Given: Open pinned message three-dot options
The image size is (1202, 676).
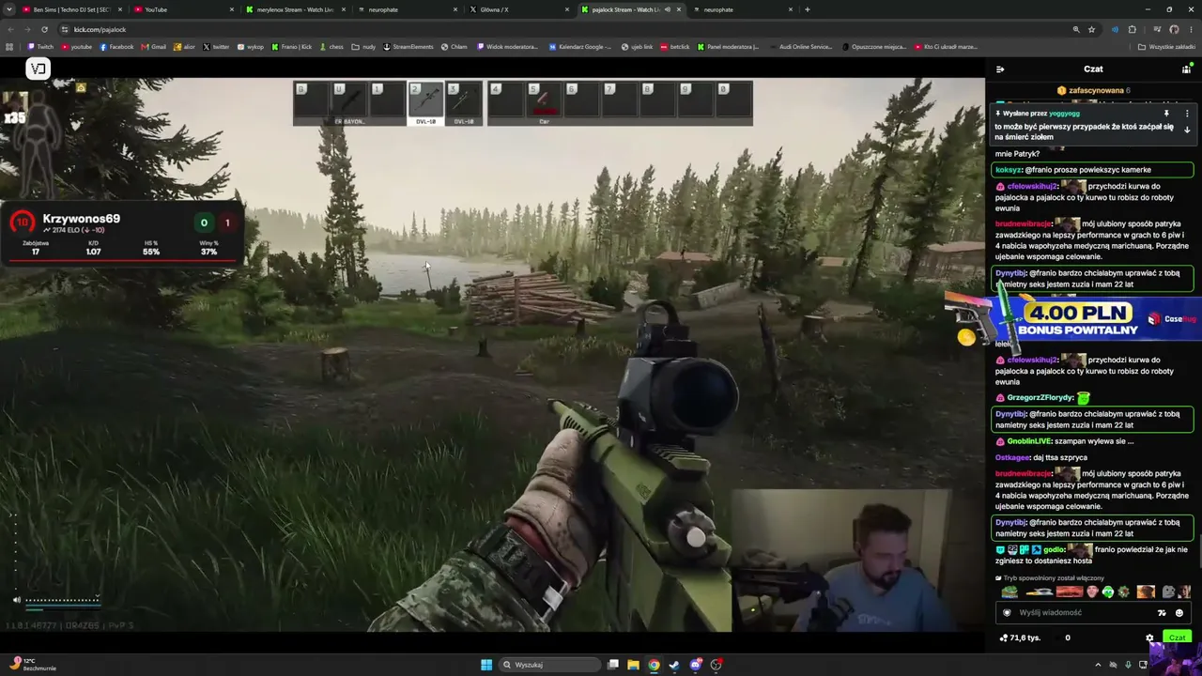Looking at the screenshot, I should (1187, 114).
